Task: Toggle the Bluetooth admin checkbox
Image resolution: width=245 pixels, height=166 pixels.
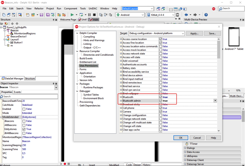Action: [161, 101]
